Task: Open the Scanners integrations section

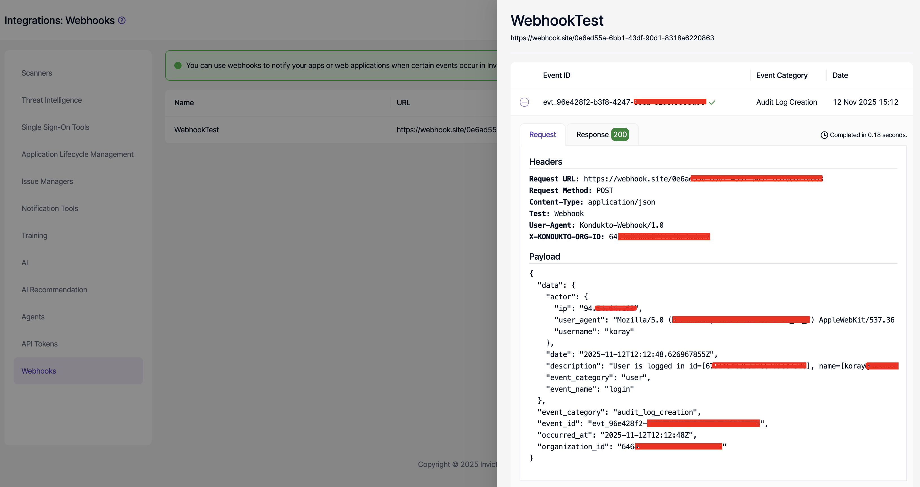Action: pyautogui.click(x=37, y=73)
